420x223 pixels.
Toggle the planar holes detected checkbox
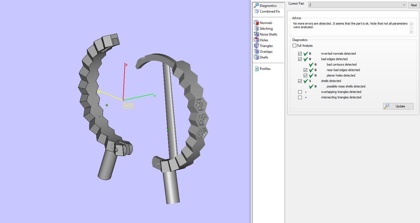[305, 75]
